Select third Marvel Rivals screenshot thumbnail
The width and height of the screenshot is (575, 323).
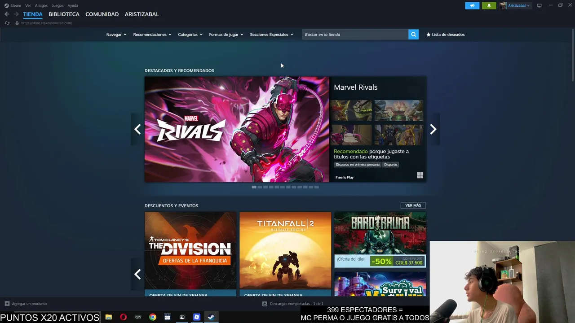[x=351, y=135]
